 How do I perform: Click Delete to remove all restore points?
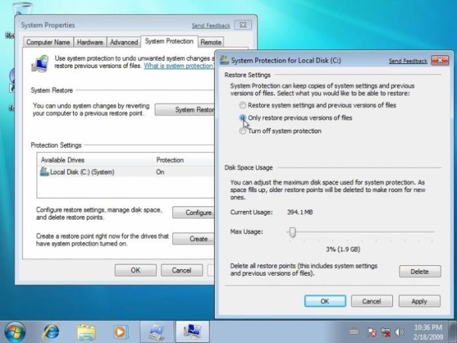(x=419, y=271)
